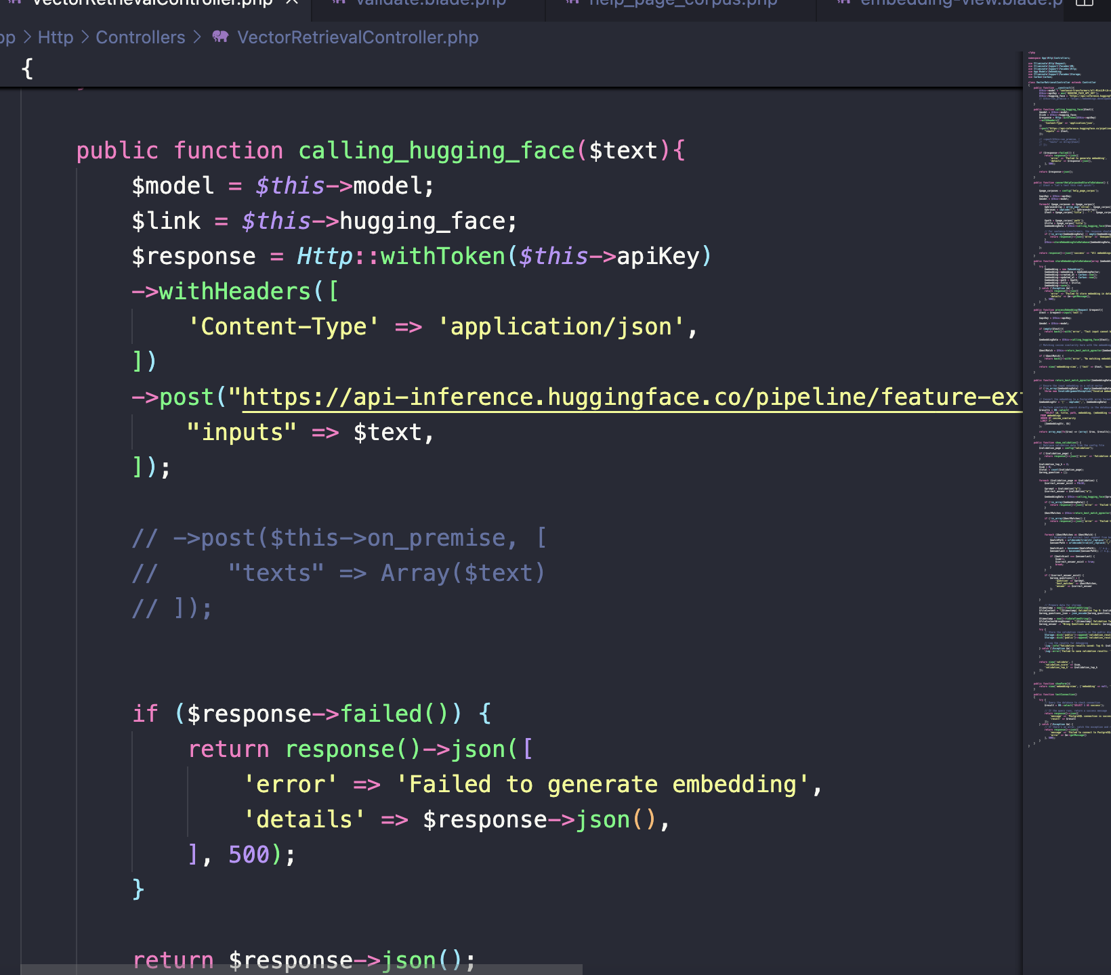Switch to the validate.blade.php tab
This screenshot has height=975, width=1111.
click(x=431, y=3)
